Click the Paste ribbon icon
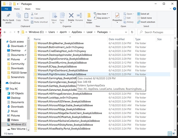 pos(26,16)
